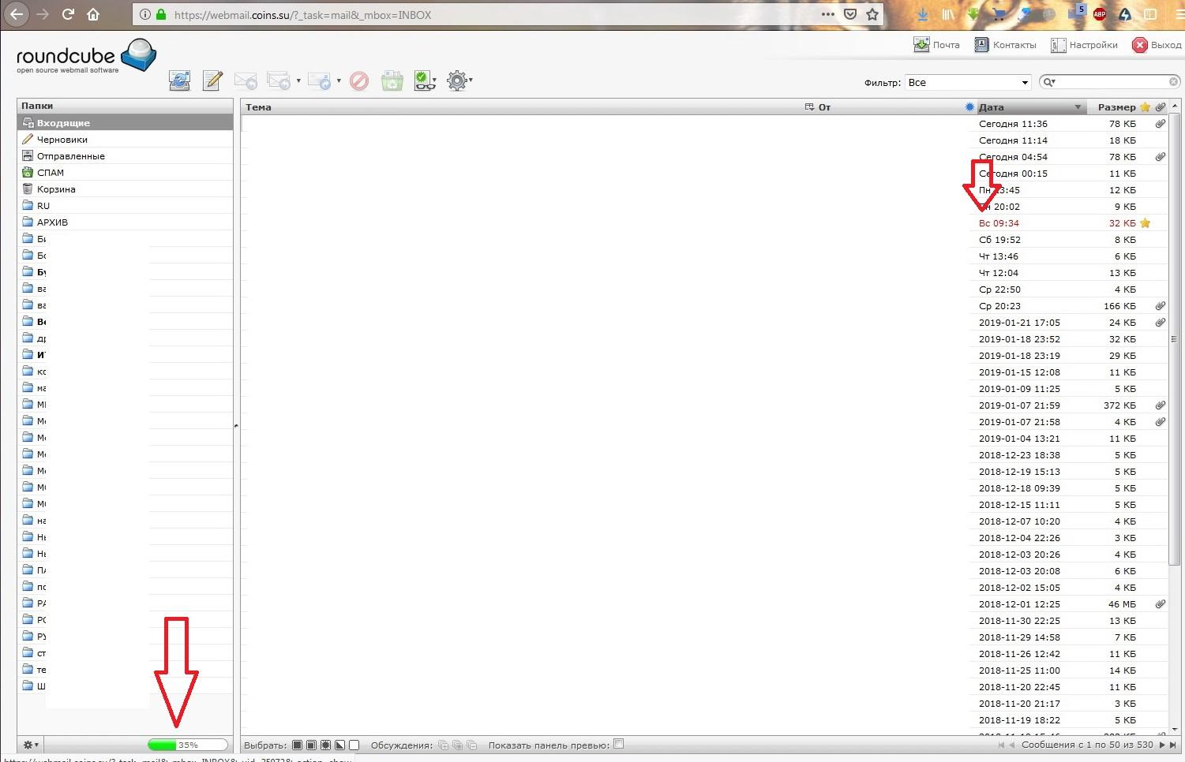Select all messages icon in Выбрать
Viewport: 1185px width, 762px height.
pyautogui.click(x=297, y=745)
